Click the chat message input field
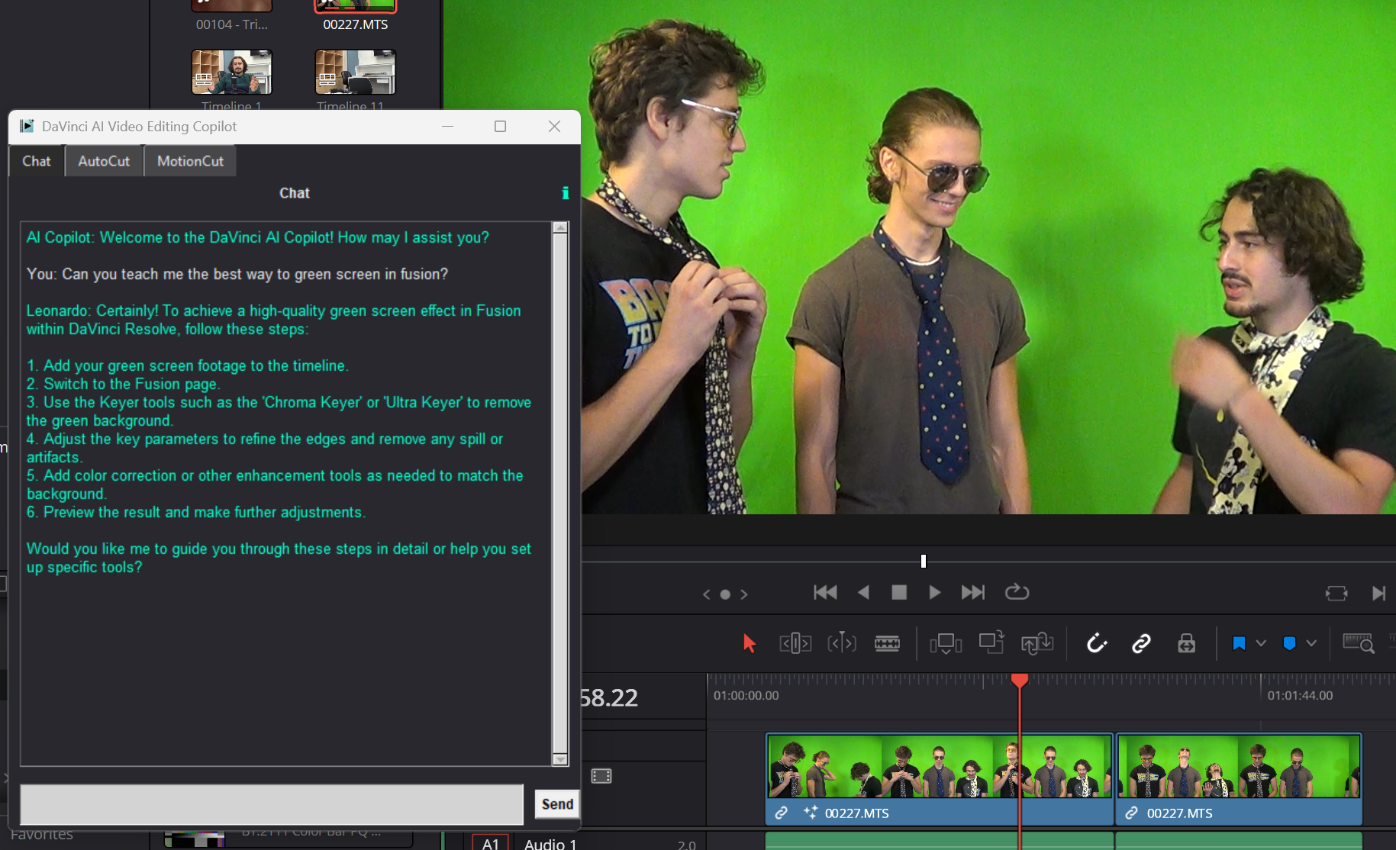The image size is (1396, 850). pyautogui.click(x=272, y=804)
